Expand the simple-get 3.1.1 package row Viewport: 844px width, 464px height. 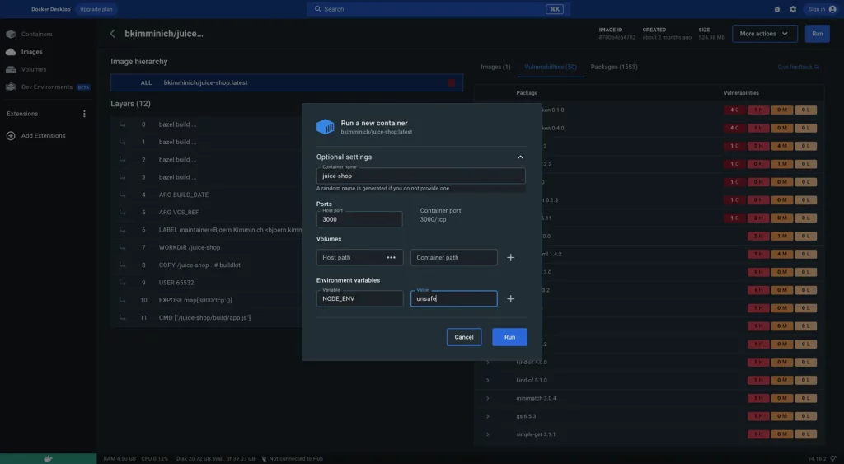coord(488,434)
